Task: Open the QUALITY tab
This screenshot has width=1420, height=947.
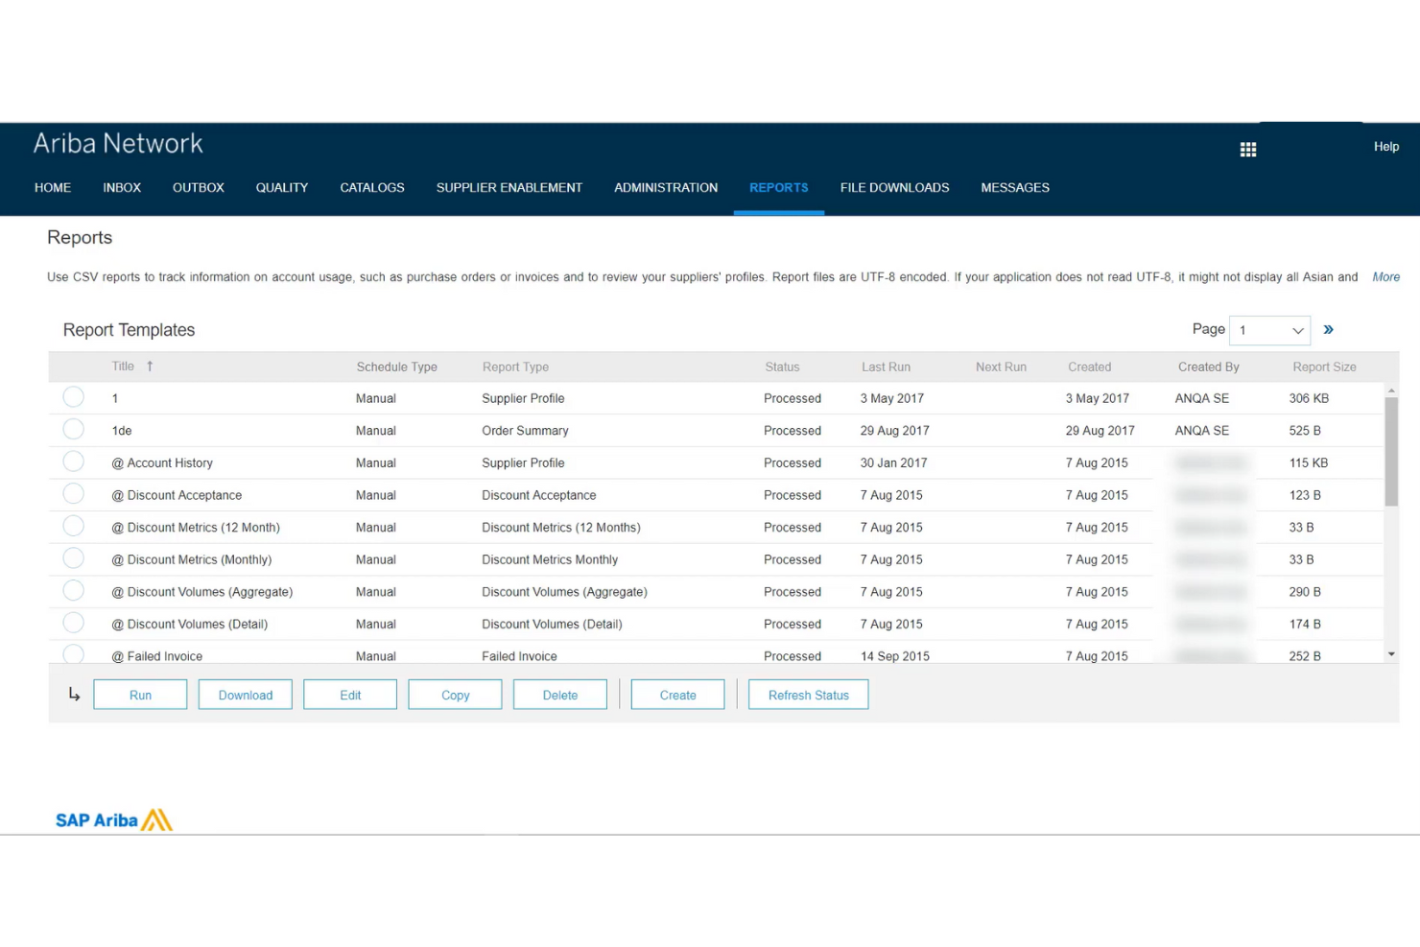Action: coord(282,188)
